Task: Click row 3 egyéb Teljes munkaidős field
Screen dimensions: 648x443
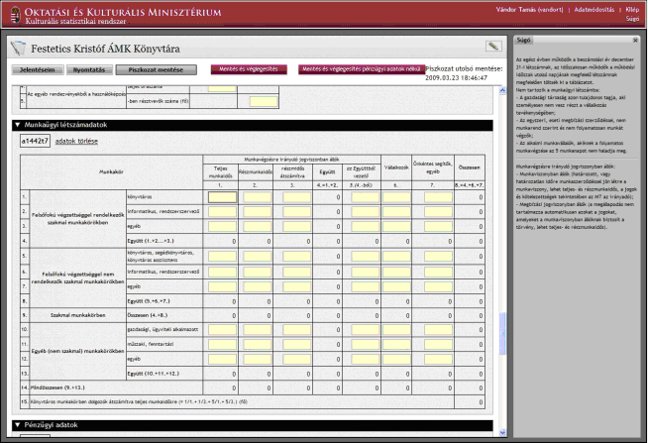Action: [222, 227]
